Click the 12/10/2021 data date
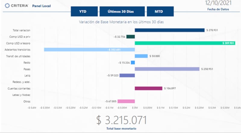The image size is (241, 133). coord(218,3)
